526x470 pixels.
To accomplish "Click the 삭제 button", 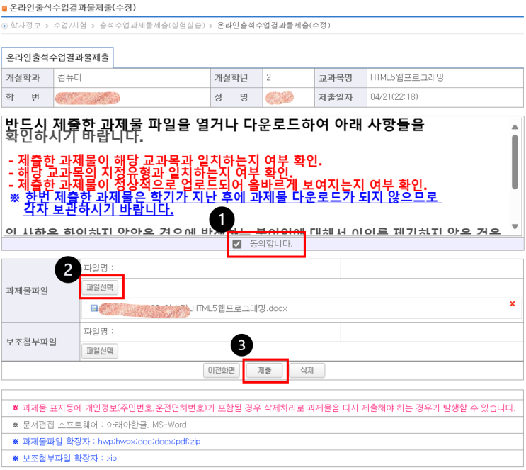I will coord(307,370).
